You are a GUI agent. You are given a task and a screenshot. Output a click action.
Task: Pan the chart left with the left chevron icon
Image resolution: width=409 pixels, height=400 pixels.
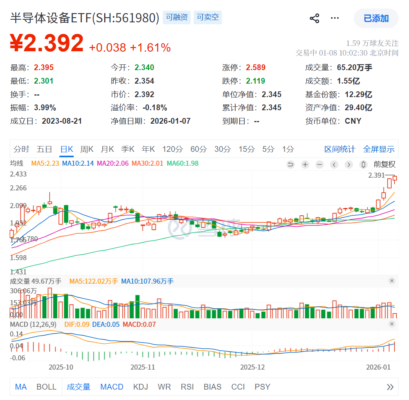(x=334, y=165)
